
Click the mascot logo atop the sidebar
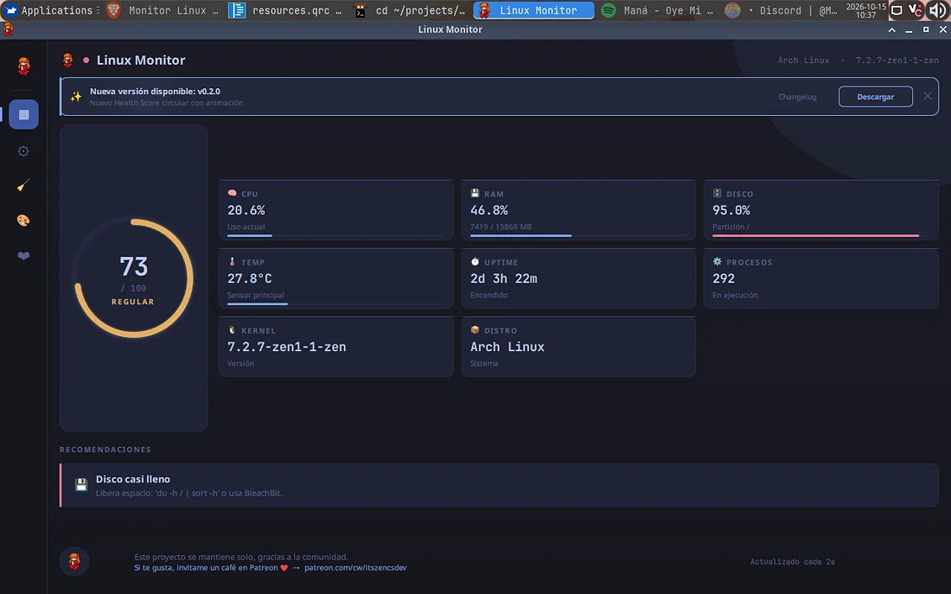point(24,66)
